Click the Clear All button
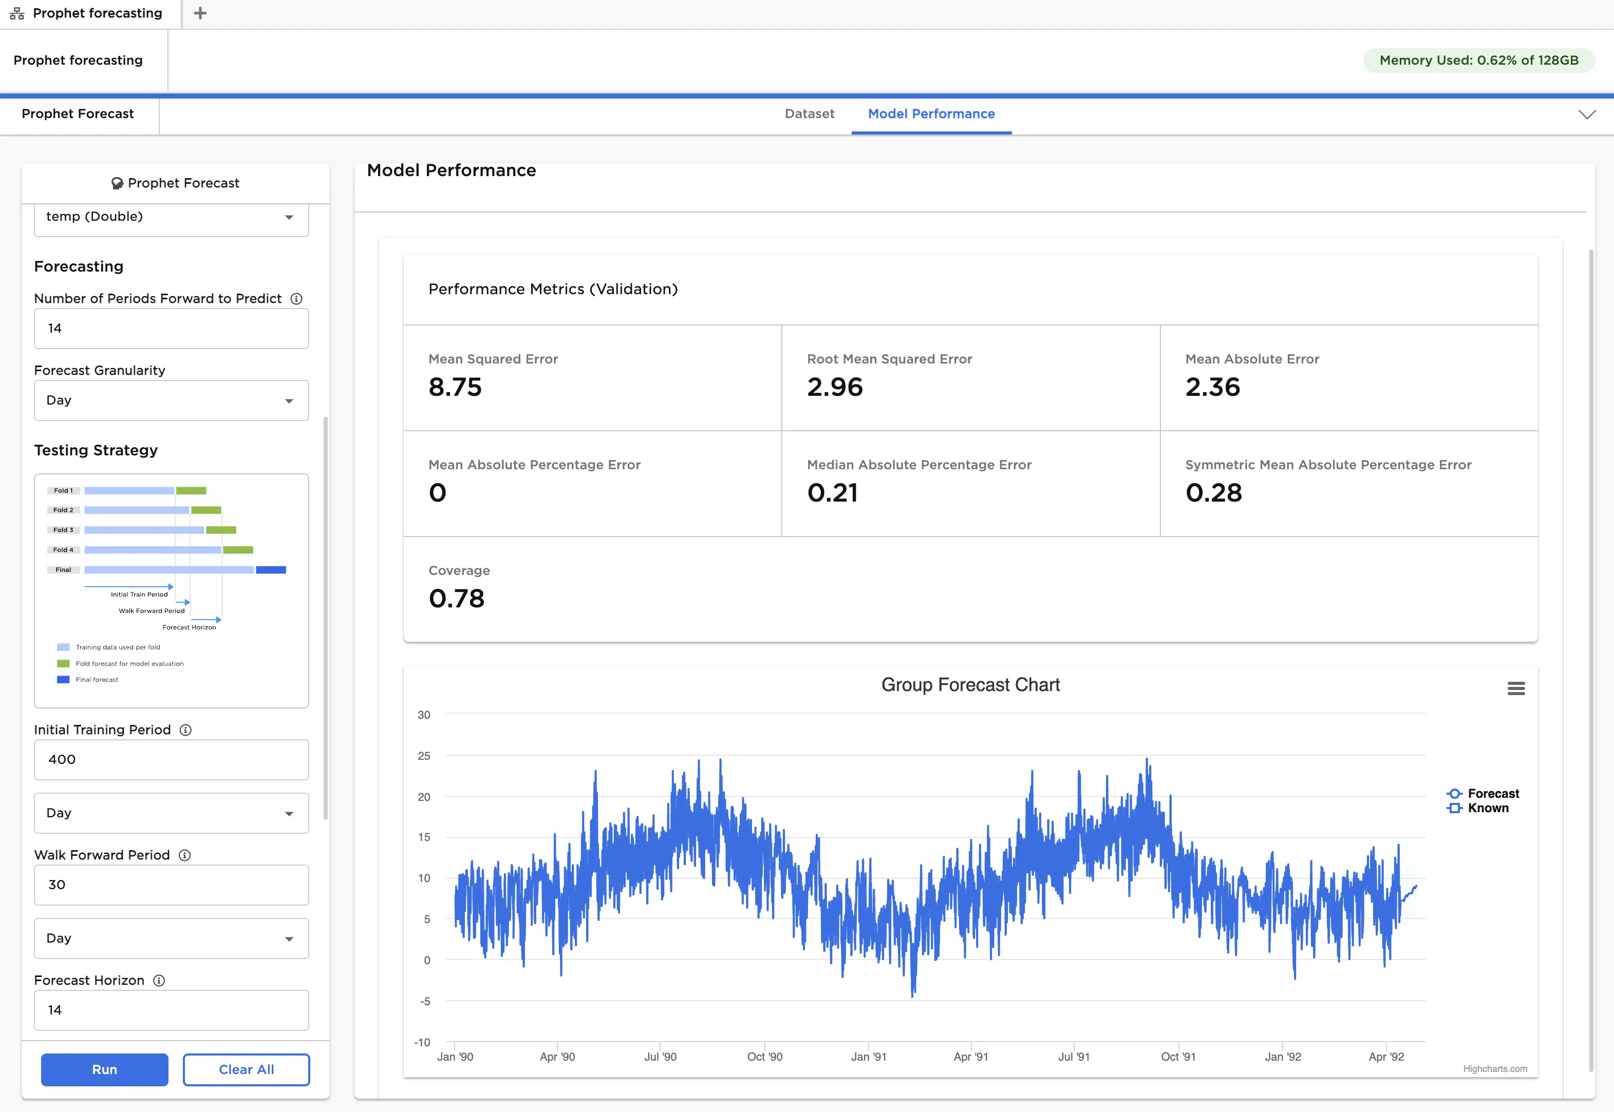Image resolution: width=1614 pixels, height=1112 pixels. tap(246, 1069)
